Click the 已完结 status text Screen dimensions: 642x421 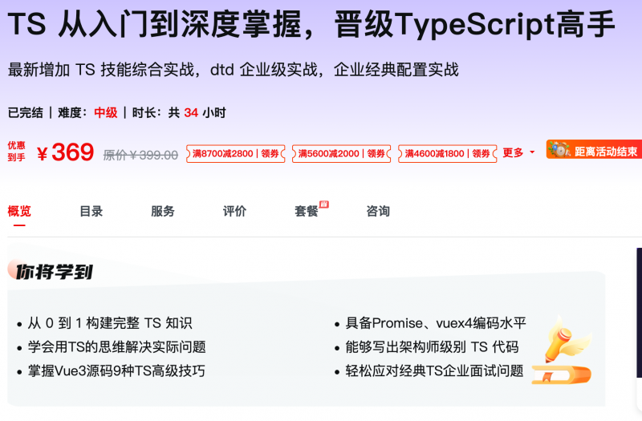pyautogui.click(x=26, y=112)
